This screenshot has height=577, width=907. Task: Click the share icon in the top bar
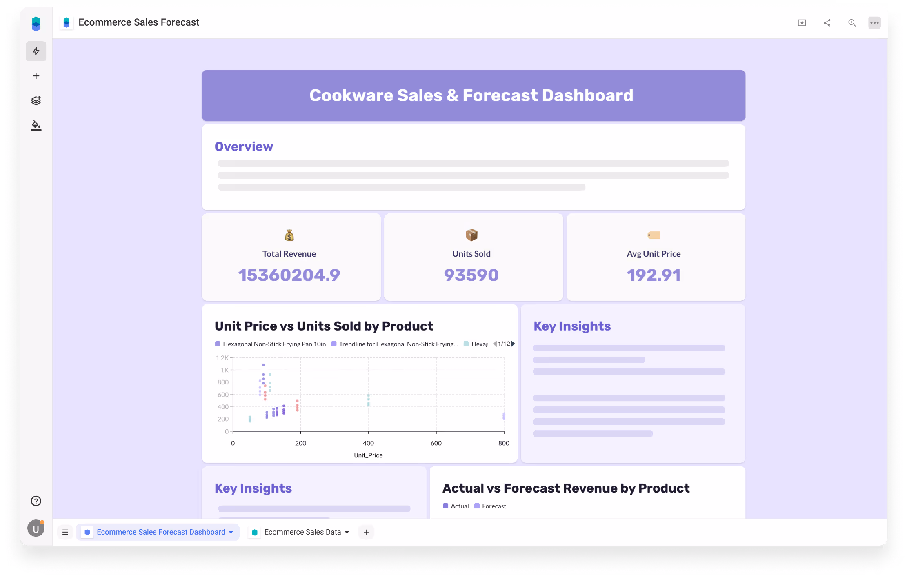pyautogui.click(x=827, y=23)
